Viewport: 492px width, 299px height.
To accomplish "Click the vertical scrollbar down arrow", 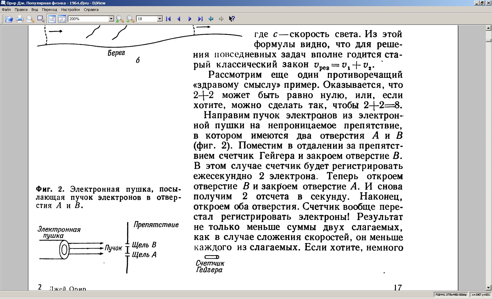I will (x=489, y=287).
